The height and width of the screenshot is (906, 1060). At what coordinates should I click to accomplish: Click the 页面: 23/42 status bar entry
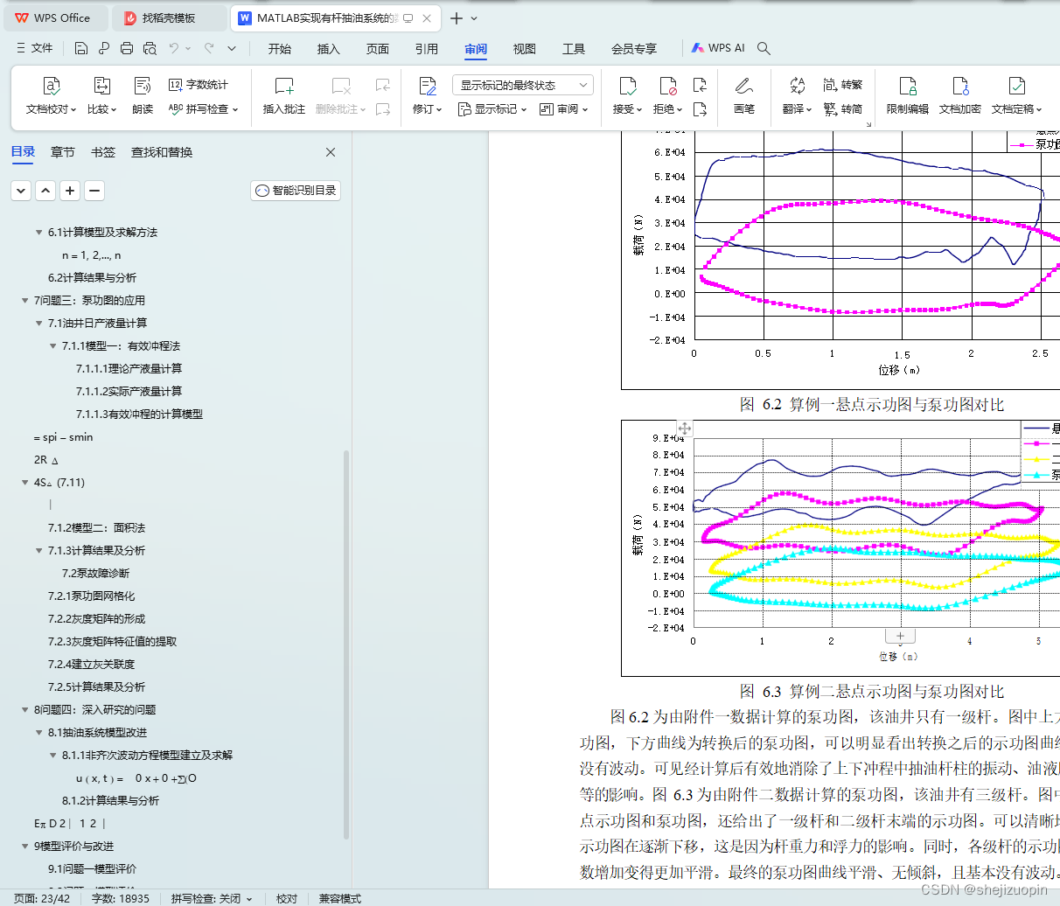42,898
